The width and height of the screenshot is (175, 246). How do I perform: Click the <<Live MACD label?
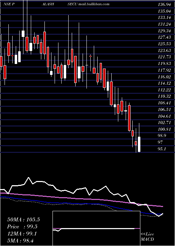point(147,237)
